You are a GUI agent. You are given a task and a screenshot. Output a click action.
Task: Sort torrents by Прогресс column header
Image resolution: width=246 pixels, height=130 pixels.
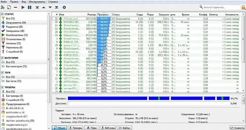pos(103,15)
